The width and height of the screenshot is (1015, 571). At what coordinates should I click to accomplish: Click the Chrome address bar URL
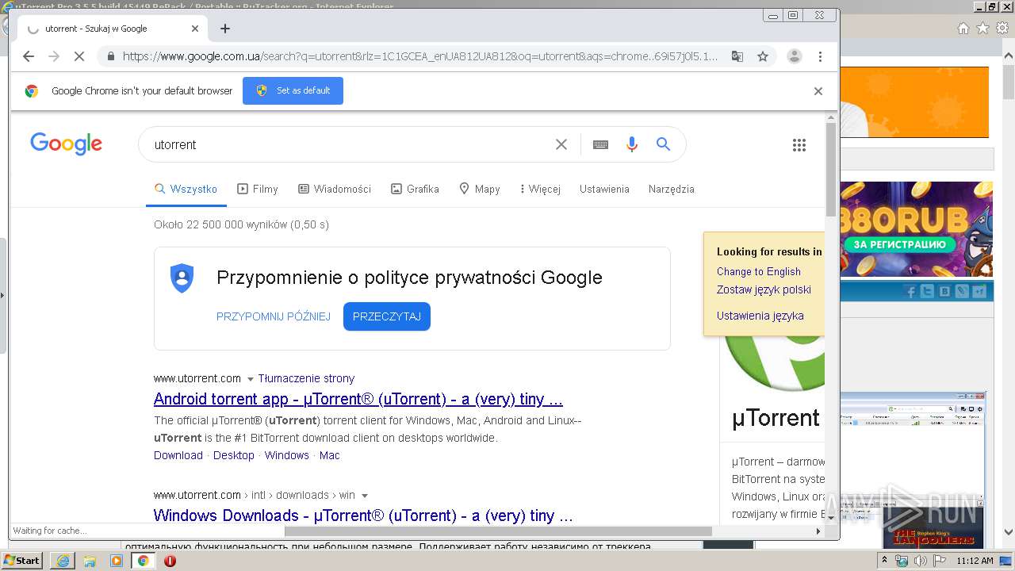pos(420,56)
